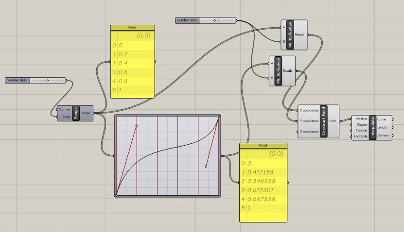Select the panel header above 0.2 values

[132, 27]
